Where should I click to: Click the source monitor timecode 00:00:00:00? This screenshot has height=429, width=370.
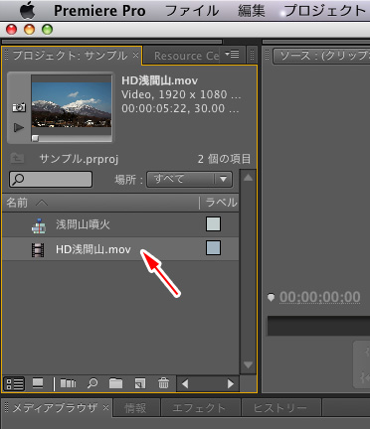[319, 297]
